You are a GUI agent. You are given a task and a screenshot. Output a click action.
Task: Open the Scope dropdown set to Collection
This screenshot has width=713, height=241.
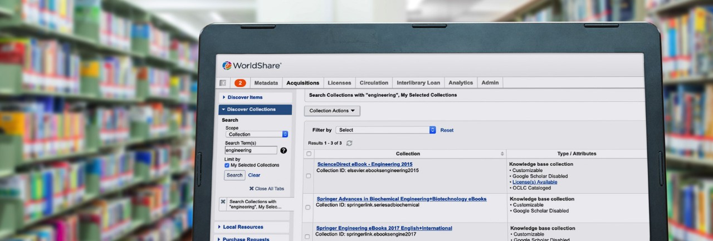coord(257,134)
